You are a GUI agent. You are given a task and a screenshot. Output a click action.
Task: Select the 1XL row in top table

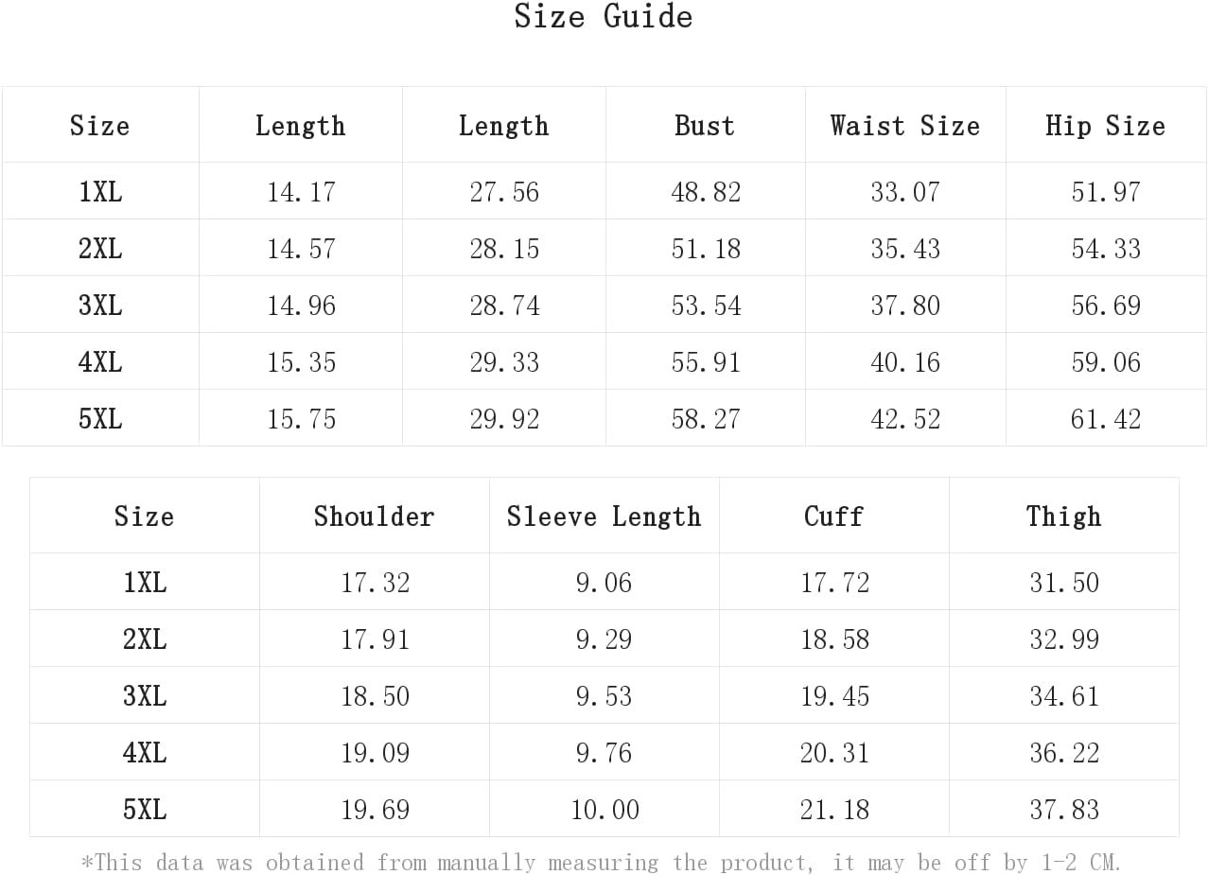pyautogui.click(x=604, y=191)
